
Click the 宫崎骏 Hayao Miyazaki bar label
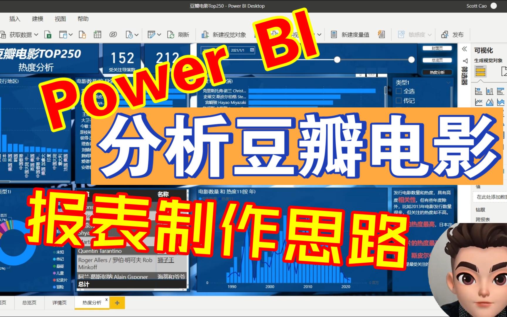[x=225, y=102]
